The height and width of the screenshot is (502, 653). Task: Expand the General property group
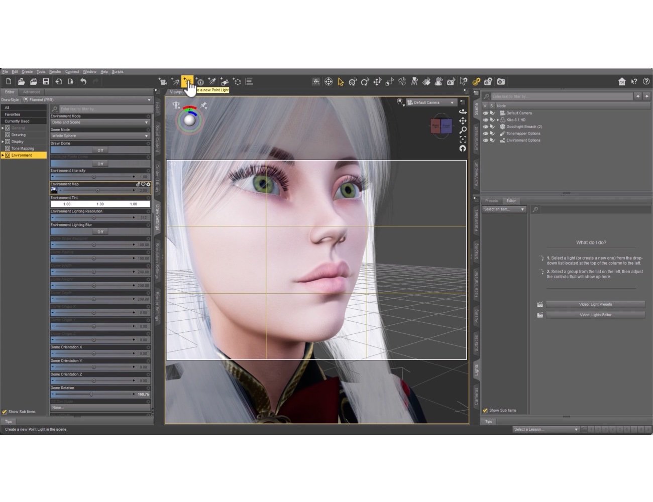point(3,128)
